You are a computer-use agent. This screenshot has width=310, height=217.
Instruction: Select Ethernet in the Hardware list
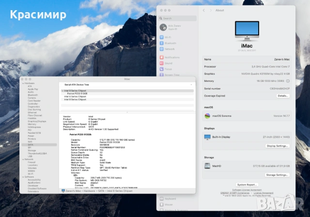32,112
